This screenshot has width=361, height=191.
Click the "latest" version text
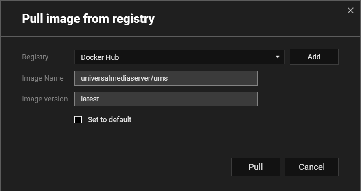point(90,99)
